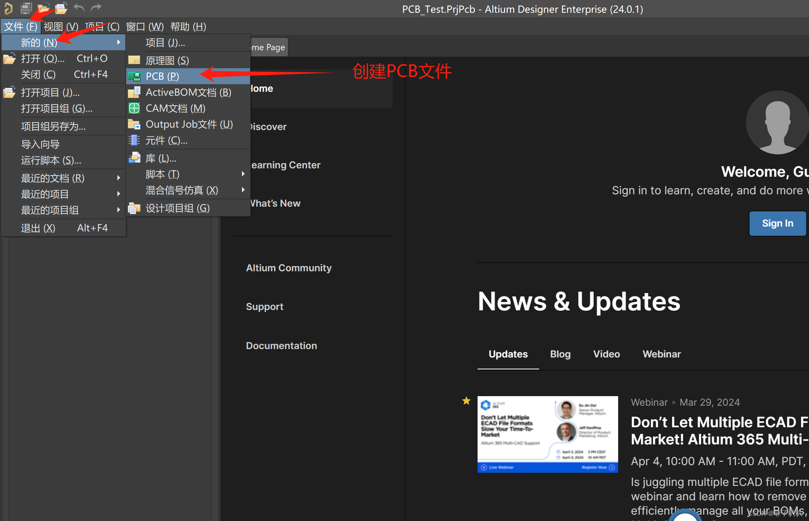Open the 视图 (V) menu
Screen dimensions: 809x521
61,27
